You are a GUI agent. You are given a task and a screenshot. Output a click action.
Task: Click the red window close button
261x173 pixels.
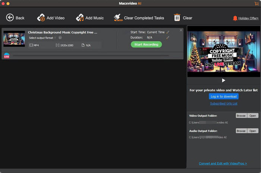tap(3, 4)
